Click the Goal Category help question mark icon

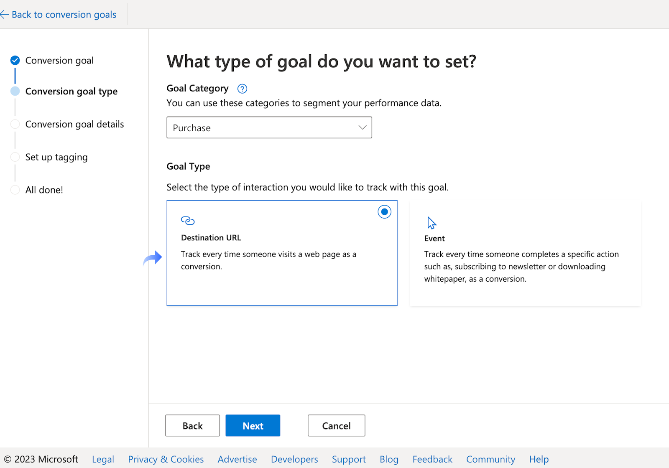tap(242, 89)
